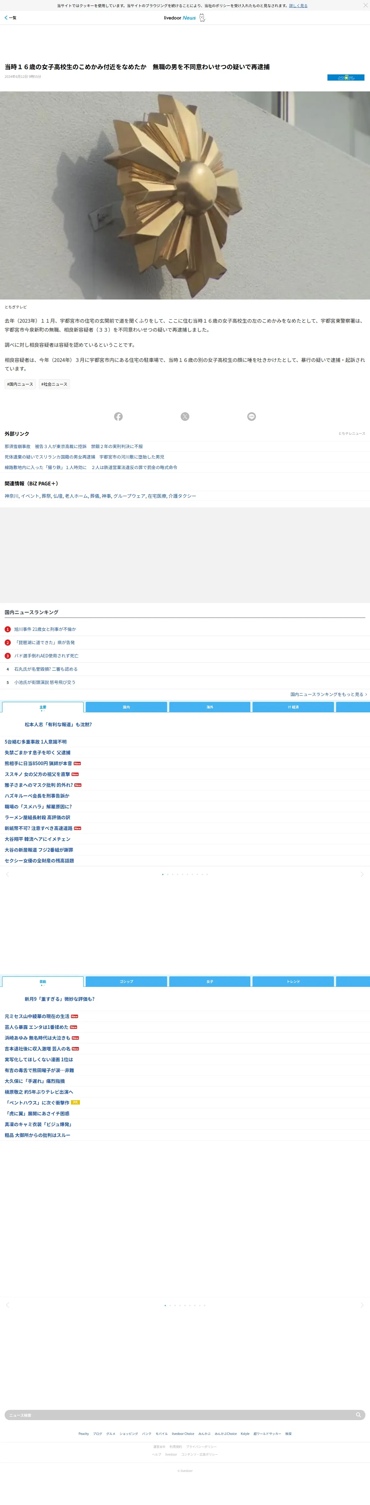370x1505 pixels.
Task: Go to previous entertainment slide
Action: coord(8,1305)
